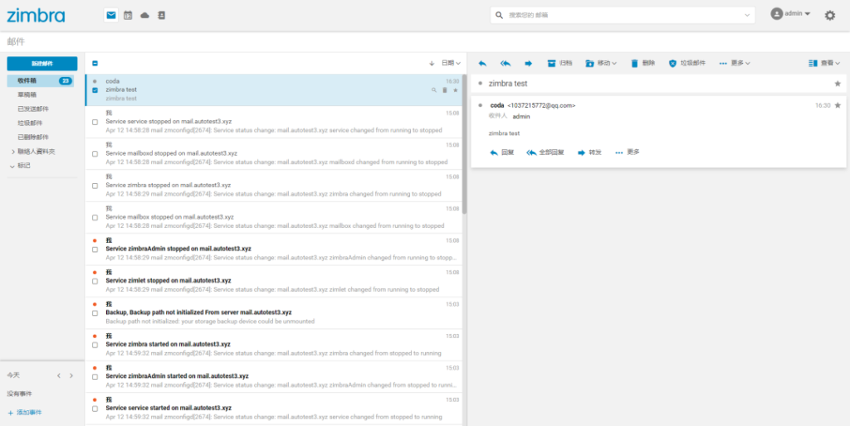Click the forward arrow in toolbar
Image resolution: width=850 pixels, height=426 pixels.
tap(529, 63)
